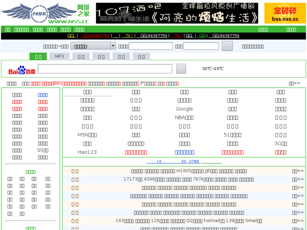Open the red QQ:84387756 link

(x=95, y=35)
